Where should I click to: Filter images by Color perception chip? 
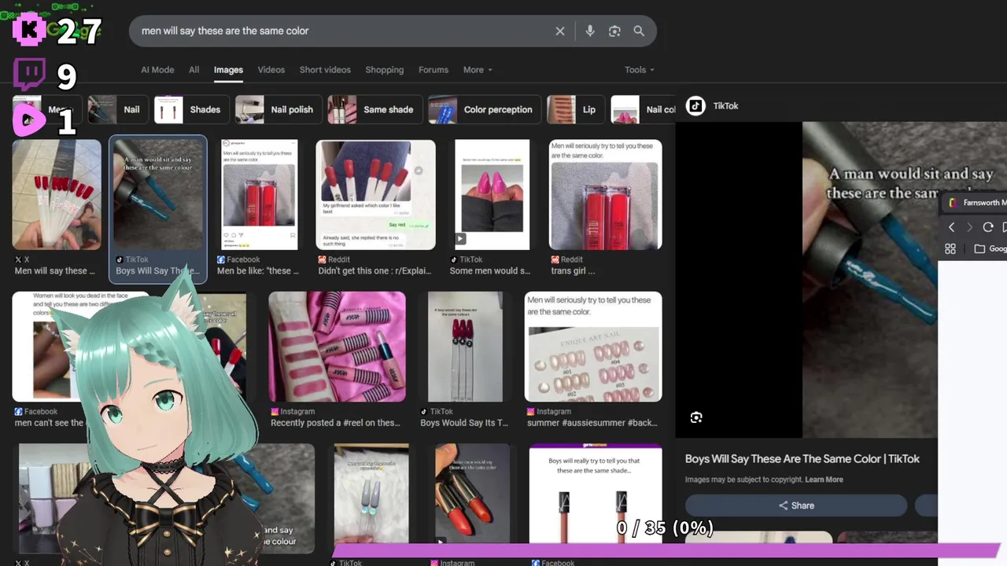[484, 110]
